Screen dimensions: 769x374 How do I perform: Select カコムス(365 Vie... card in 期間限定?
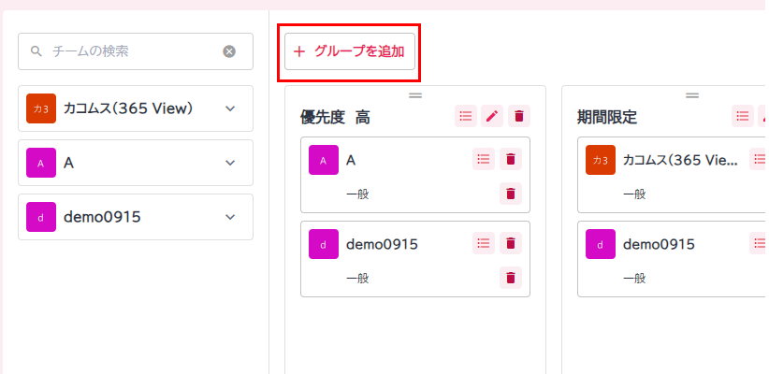[x=673, y=175]
